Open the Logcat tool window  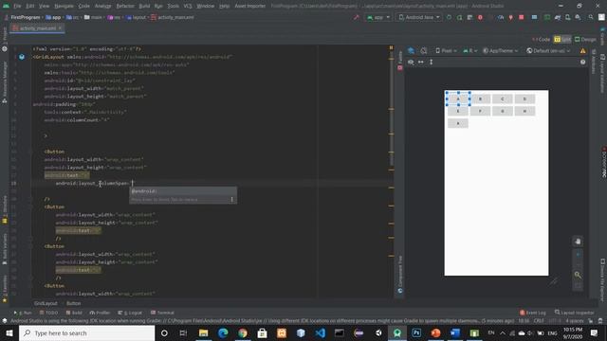click(130, 313)
